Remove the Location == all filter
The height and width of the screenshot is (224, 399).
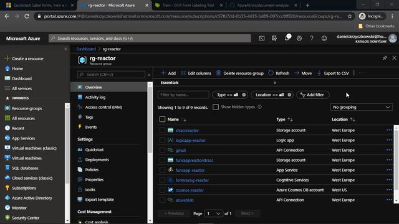[x=289, y=95]
